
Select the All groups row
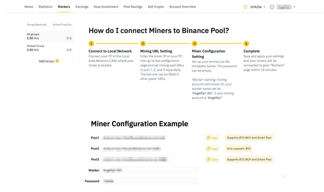coord(49,36)
